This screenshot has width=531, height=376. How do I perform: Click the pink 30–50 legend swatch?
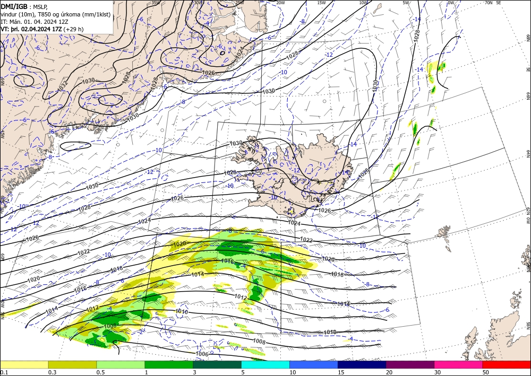[459, 364]
